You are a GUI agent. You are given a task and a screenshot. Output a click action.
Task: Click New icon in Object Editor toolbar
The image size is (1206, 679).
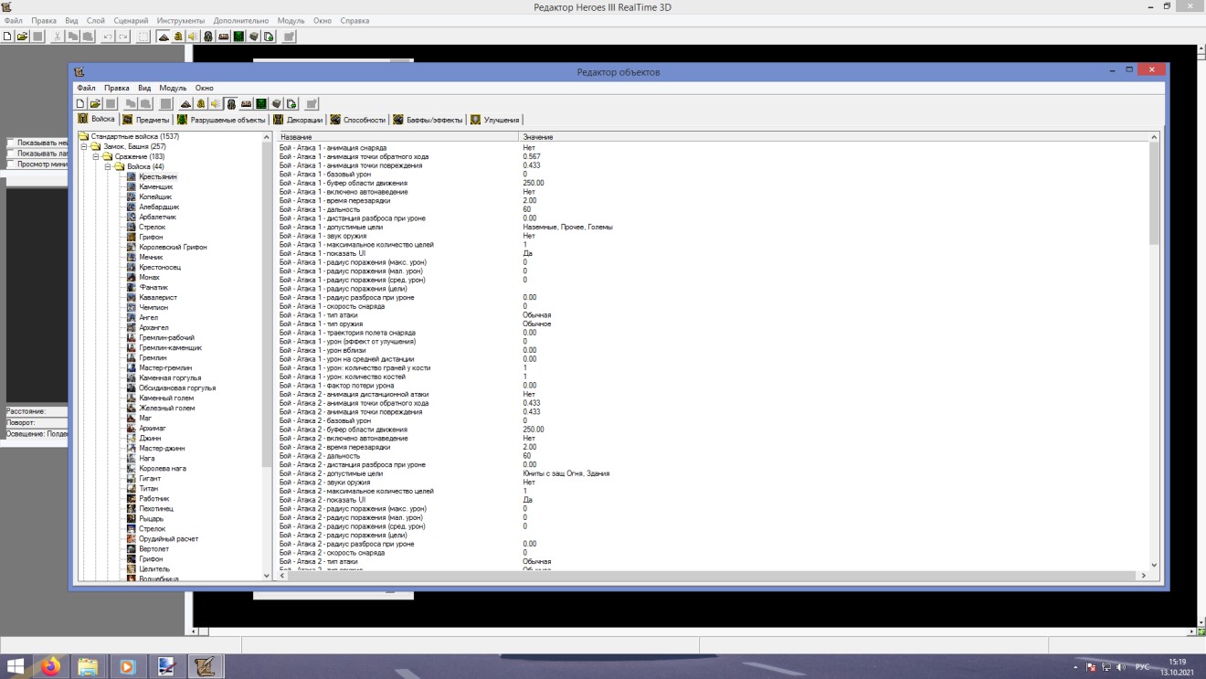point(80,103)
